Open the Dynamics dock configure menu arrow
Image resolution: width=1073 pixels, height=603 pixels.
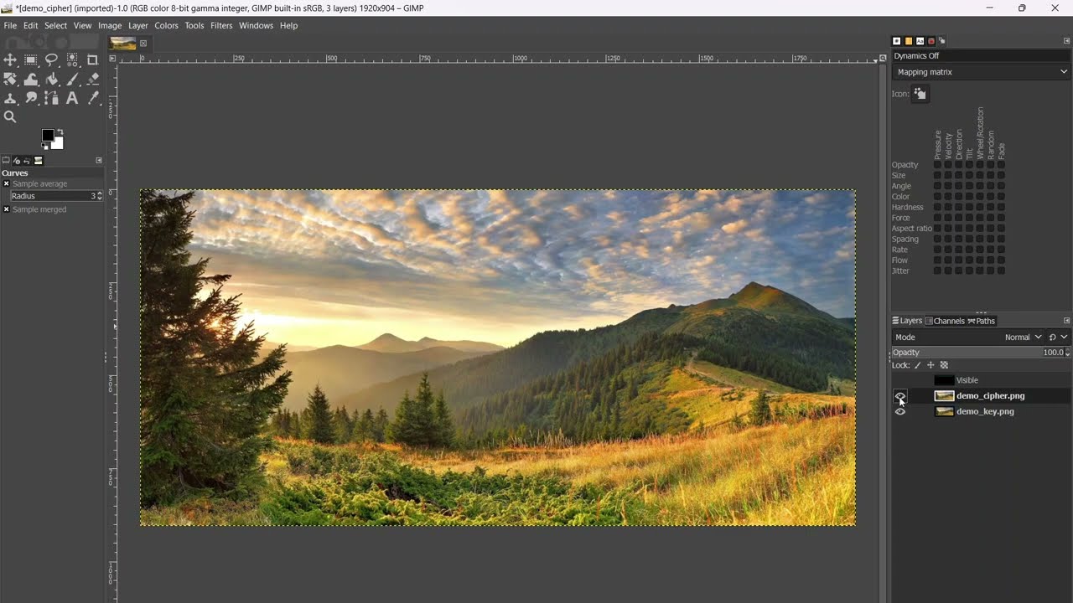click(x=1066, y=41)
